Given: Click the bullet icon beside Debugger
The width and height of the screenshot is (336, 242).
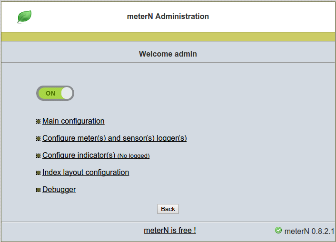Looking at the screenshot, I should [x=38, y=190].
